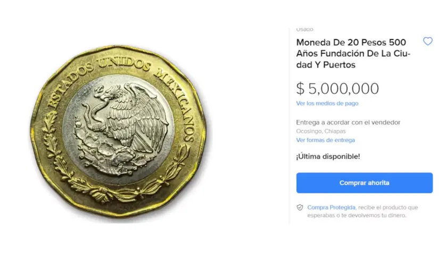This screenshot has height=280, width=439.
Task: Click the laurel wreath bow at coin bottom
Action: click(x=101, y=193)
